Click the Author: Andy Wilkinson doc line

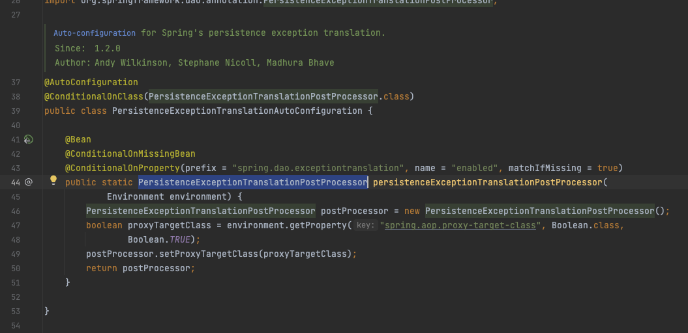[x=194, y=62]
